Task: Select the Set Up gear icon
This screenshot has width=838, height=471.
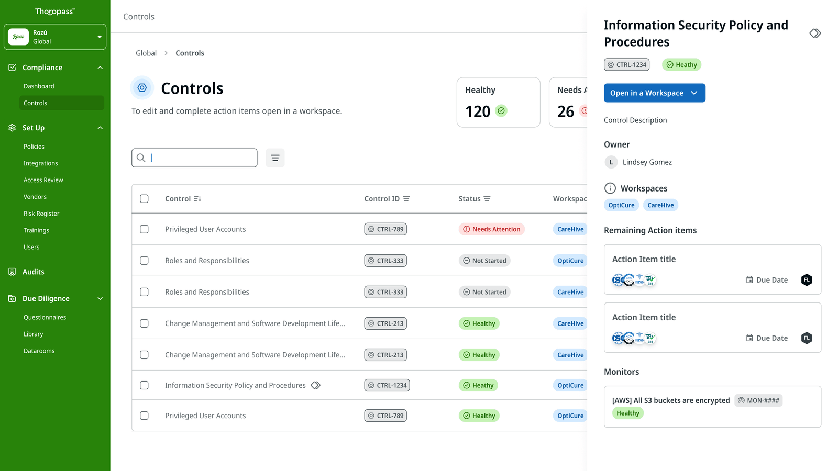Action: 12,128
